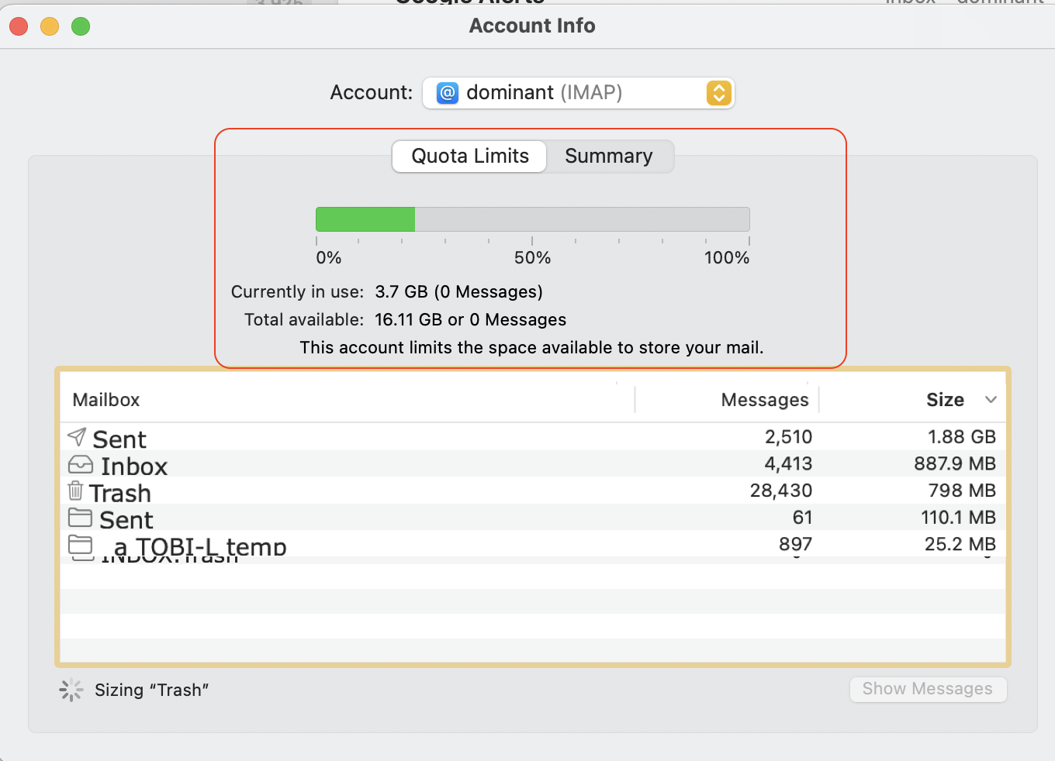The height and width of the screenshot is (761, 1055).
Task: Click the quota usage progress bar
Action: click(x=532, y=219)
